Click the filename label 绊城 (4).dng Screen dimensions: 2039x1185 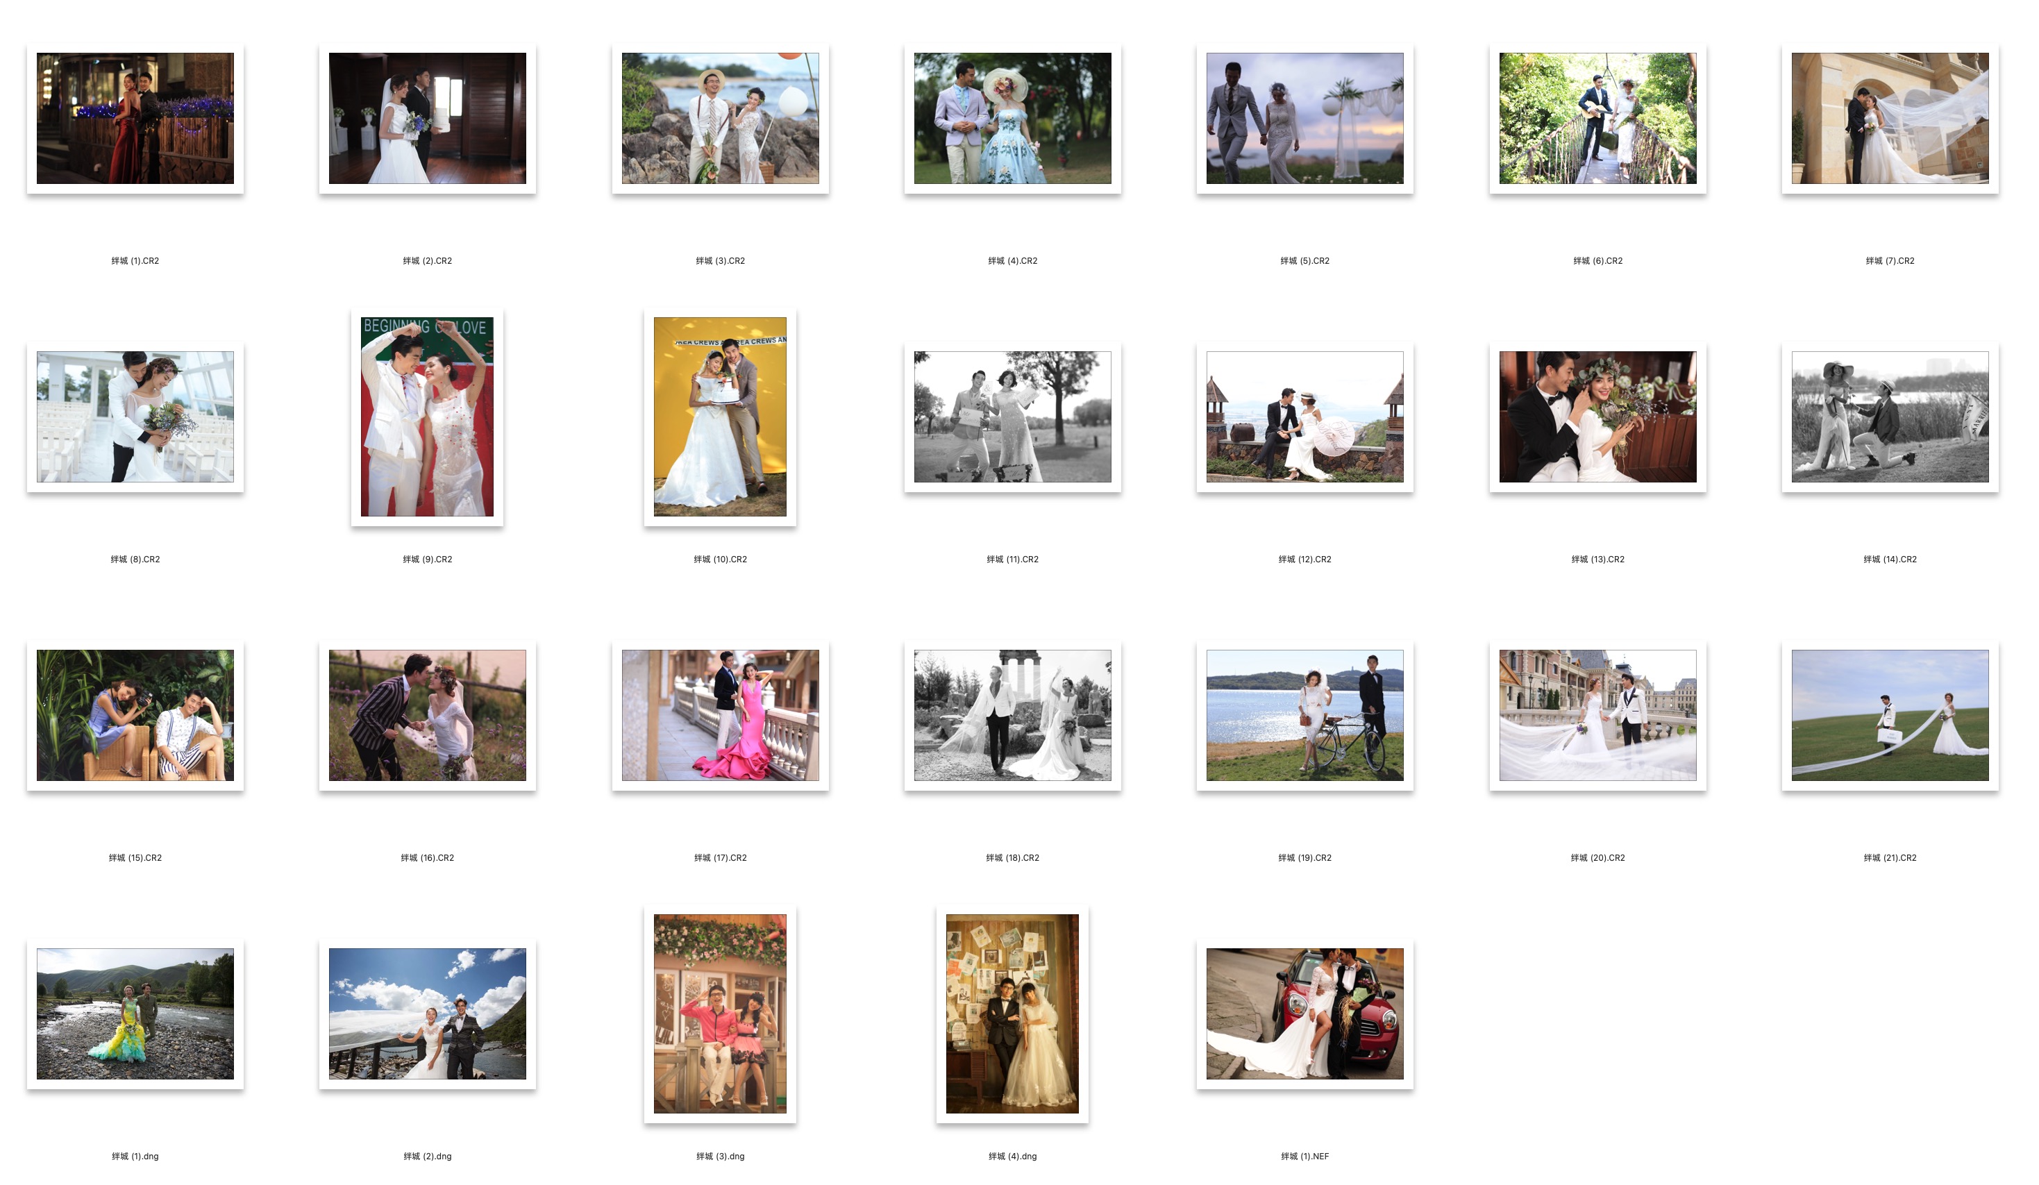[1012, 1157]
